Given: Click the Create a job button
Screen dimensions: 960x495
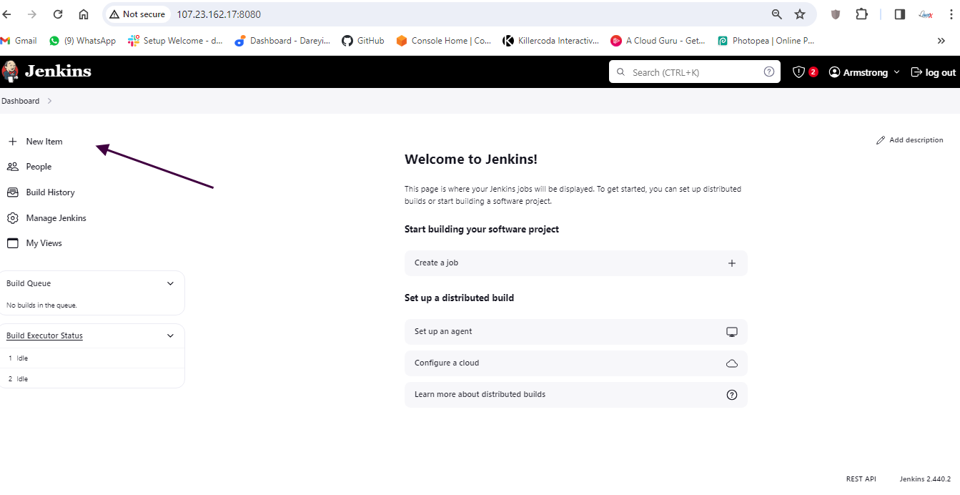Looking at the screenshot, I should click(x=575, y=263).
